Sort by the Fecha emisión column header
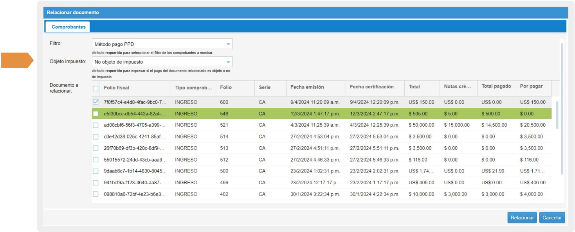Viewport: 575px width, 232px height. point(307,87)
